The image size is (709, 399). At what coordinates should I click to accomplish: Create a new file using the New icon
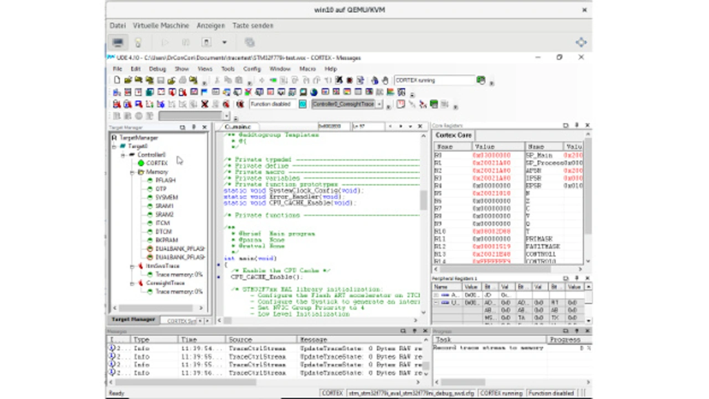[117, 80]
